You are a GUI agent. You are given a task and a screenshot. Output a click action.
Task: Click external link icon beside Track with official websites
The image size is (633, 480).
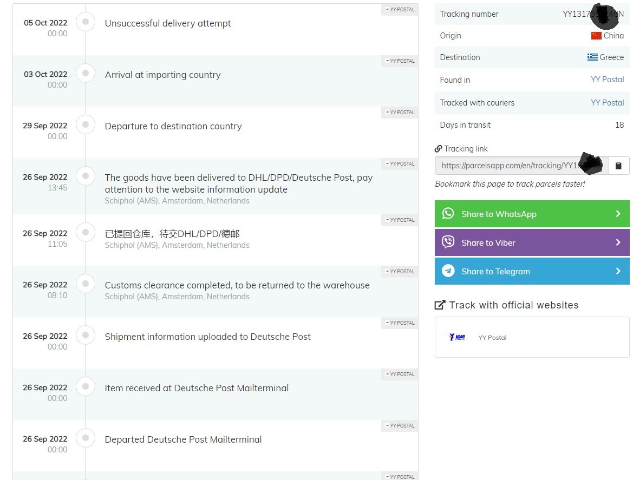pos(440,305)
